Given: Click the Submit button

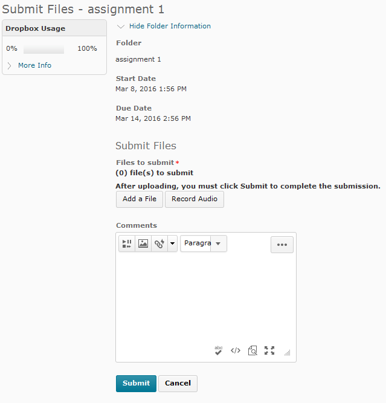Looking at the screenshot, I should pos(136,384).
